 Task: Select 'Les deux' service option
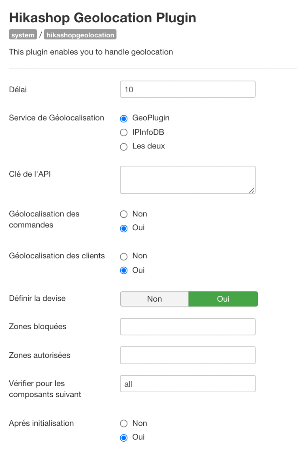click(124, 147)
